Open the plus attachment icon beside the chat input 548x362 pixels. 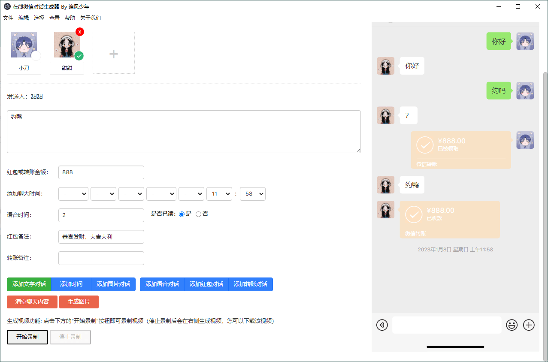pyautogui.click(x=529, y=325)
